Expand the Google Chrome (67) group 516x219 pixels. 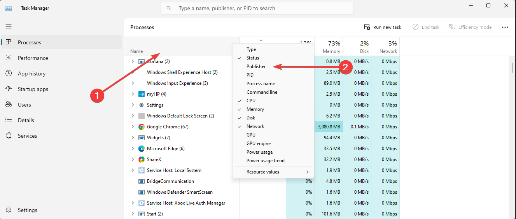tap(133, 127)
